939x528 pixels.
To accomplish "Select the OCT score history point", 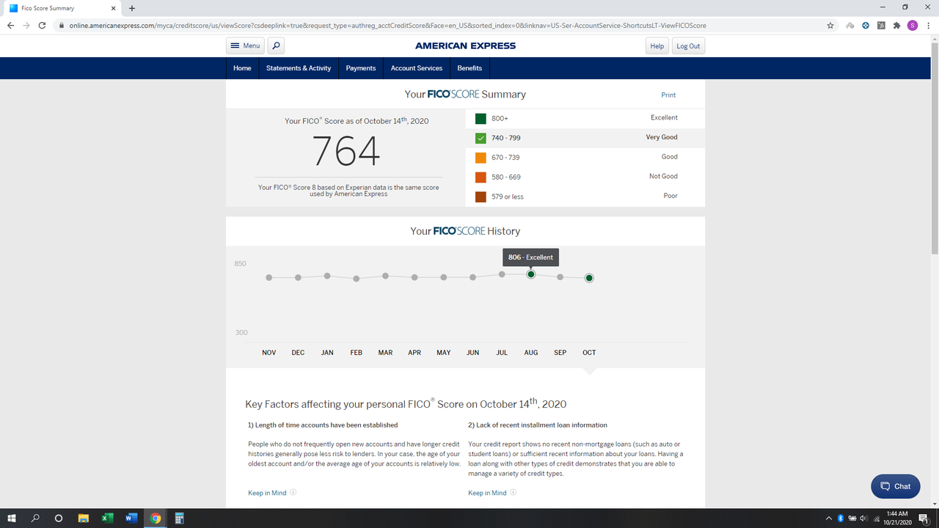I will (589, 278).
